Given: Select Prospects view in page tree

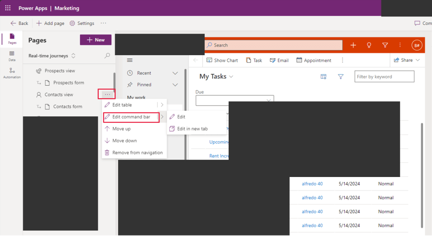Looking at the screenshot, I should coord(60,71).
